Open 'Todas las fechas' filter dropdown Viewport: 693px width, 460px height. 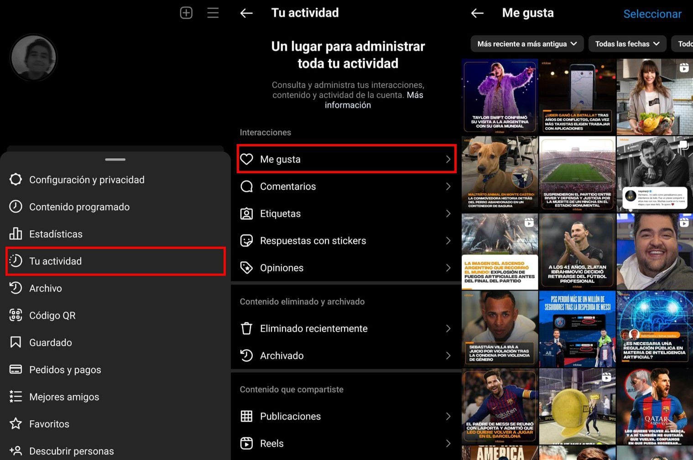[x=627, y=44]
